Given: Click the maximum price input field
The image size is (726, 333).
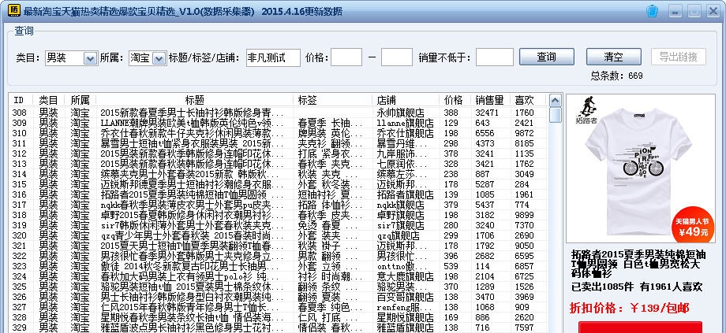Looking at the screenshot, I should pos(396,57).
